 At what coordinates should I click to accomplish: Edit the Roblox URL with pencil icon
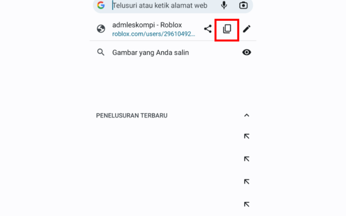[x=247, y=29]
